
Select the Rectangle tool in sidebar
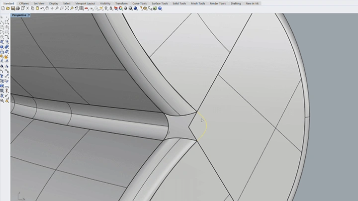(x=6, y=32)
